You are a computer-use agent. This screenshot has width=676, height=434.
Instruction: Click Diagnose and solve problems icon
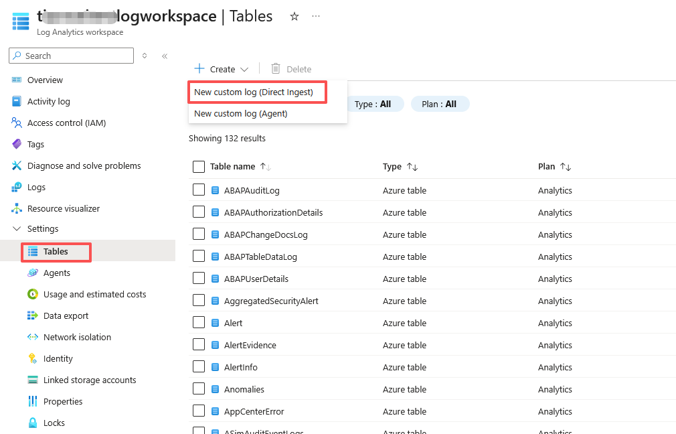point(17,165)
